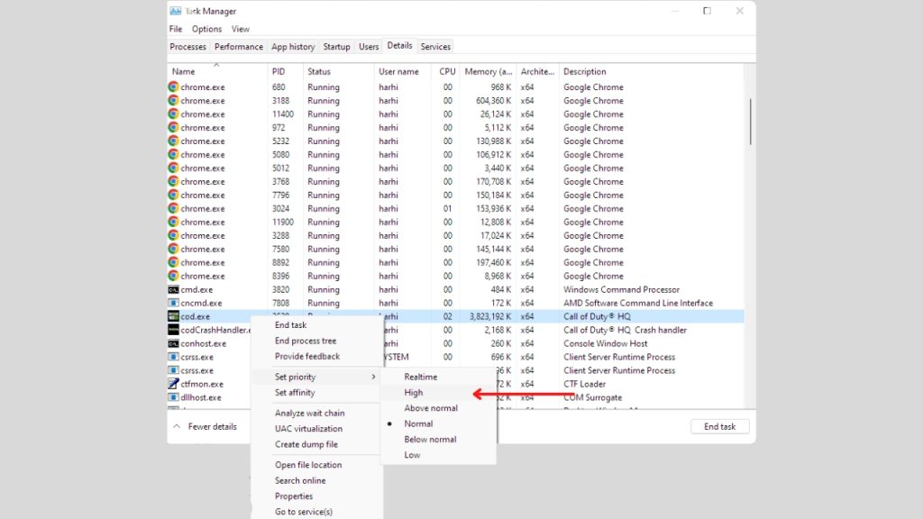Open the View menu
The height and width of the screenshot is (519, 923).
click(240, 29)
